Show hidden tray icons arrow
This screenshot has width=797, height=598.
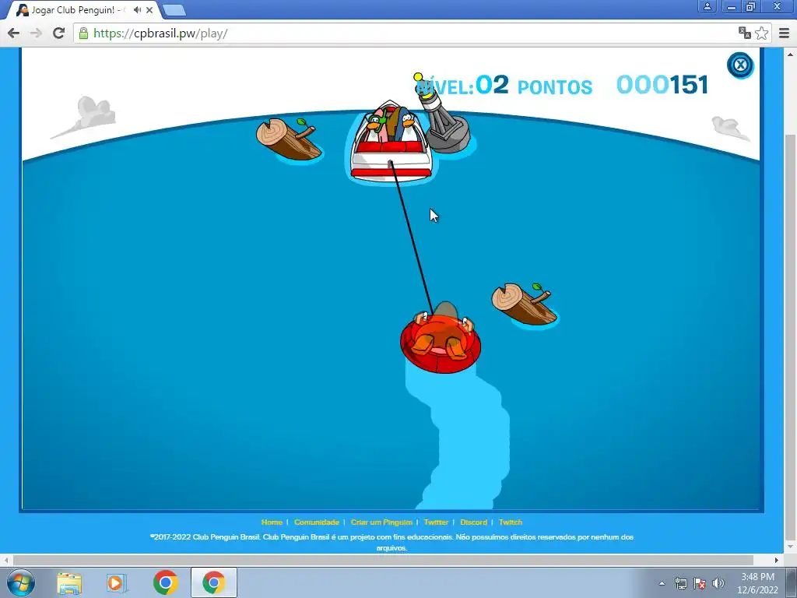(662, 583)
